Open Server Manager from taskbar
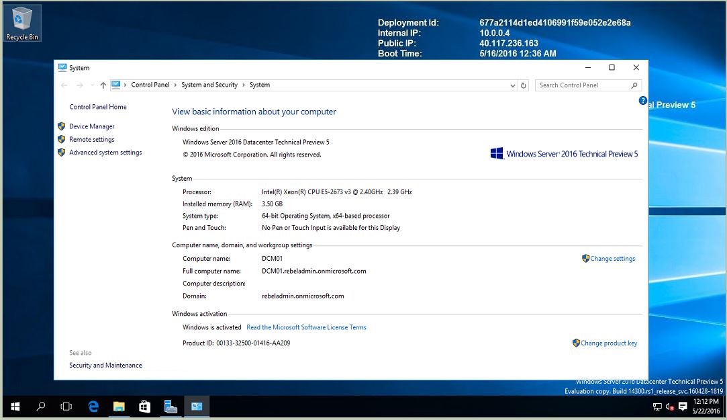 click(x=171, y=407)
